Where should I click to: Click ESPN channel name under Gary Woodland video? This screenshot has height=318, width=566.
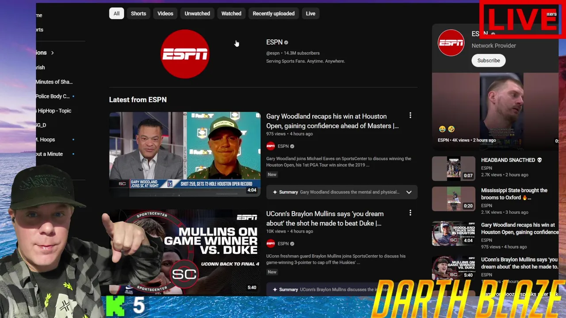[283, 146]
